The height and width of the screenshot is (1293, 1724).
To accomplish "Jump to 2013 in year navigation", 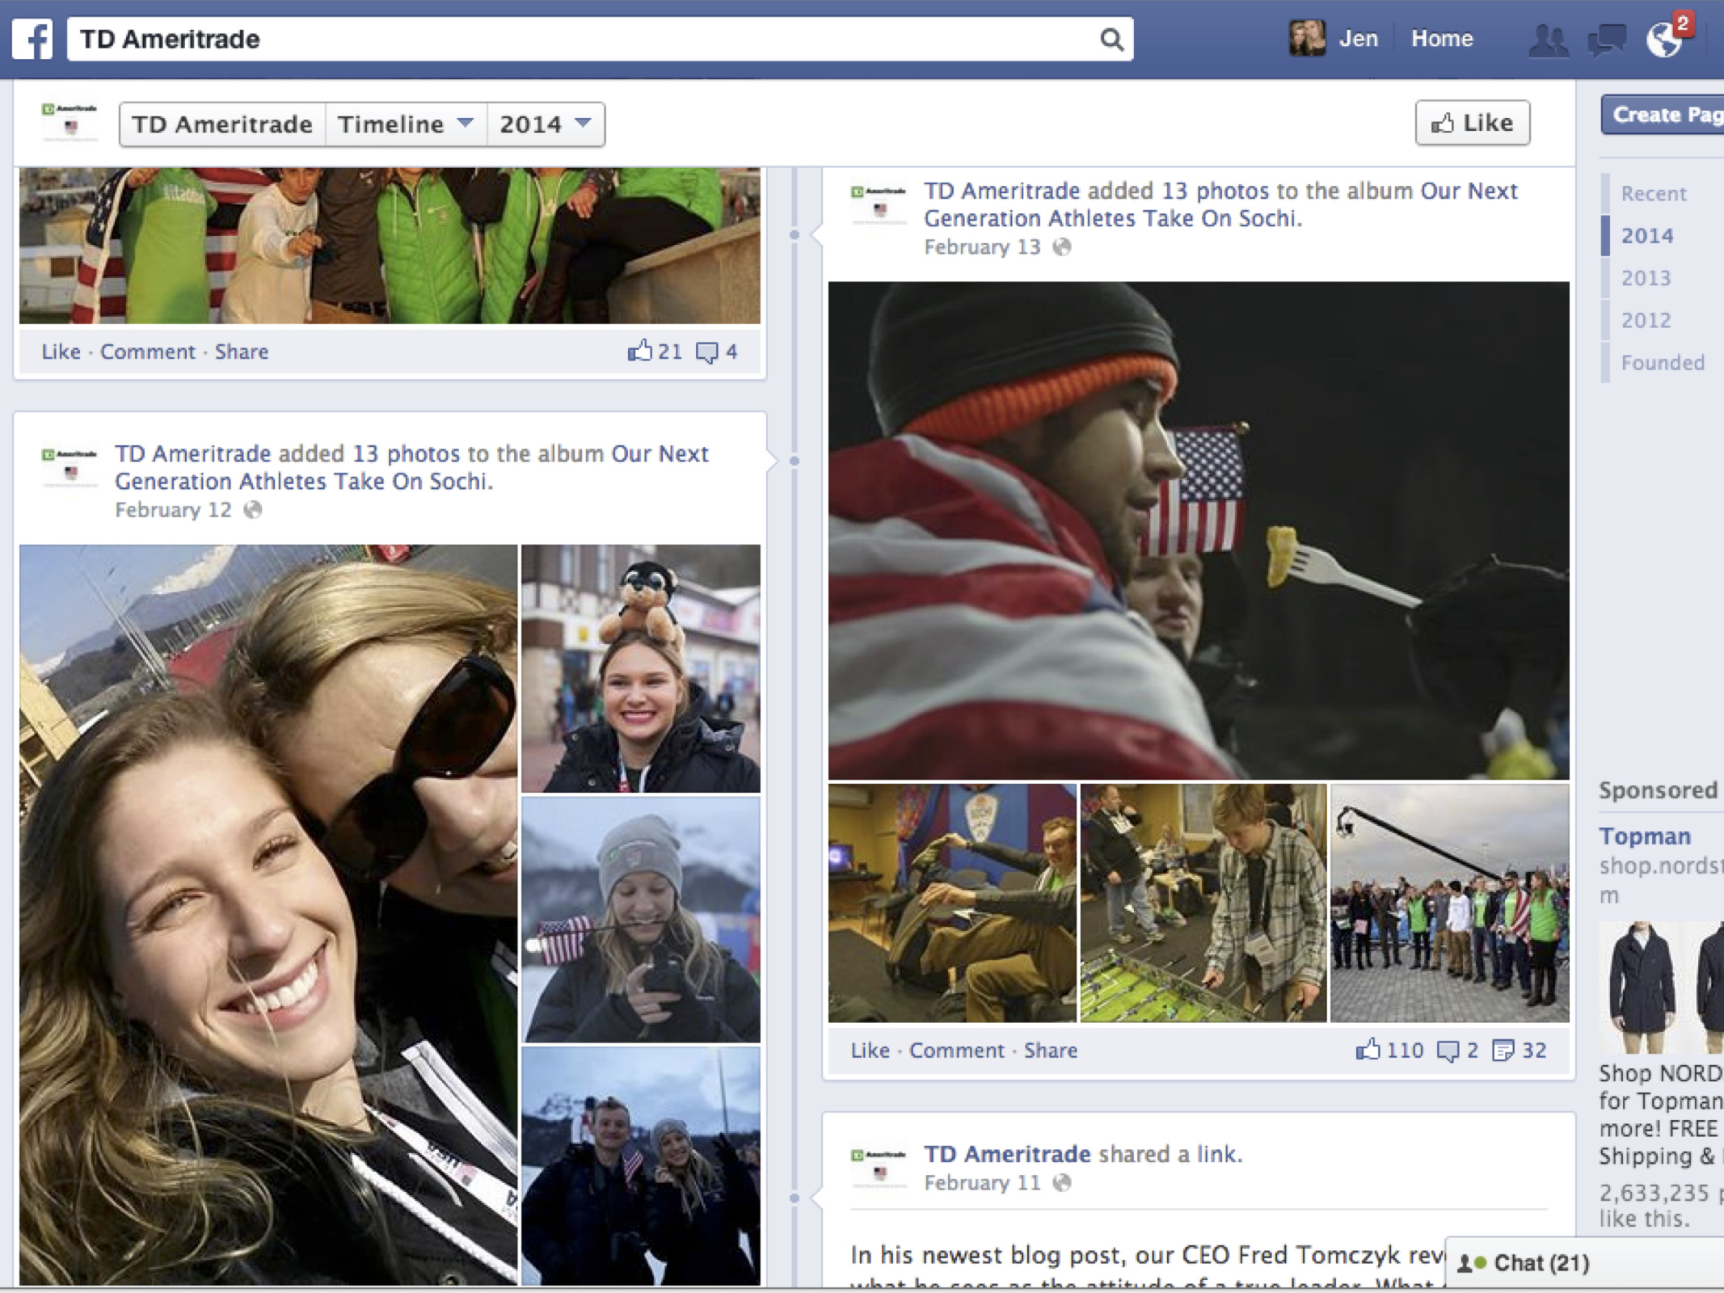I will 1646,278.
